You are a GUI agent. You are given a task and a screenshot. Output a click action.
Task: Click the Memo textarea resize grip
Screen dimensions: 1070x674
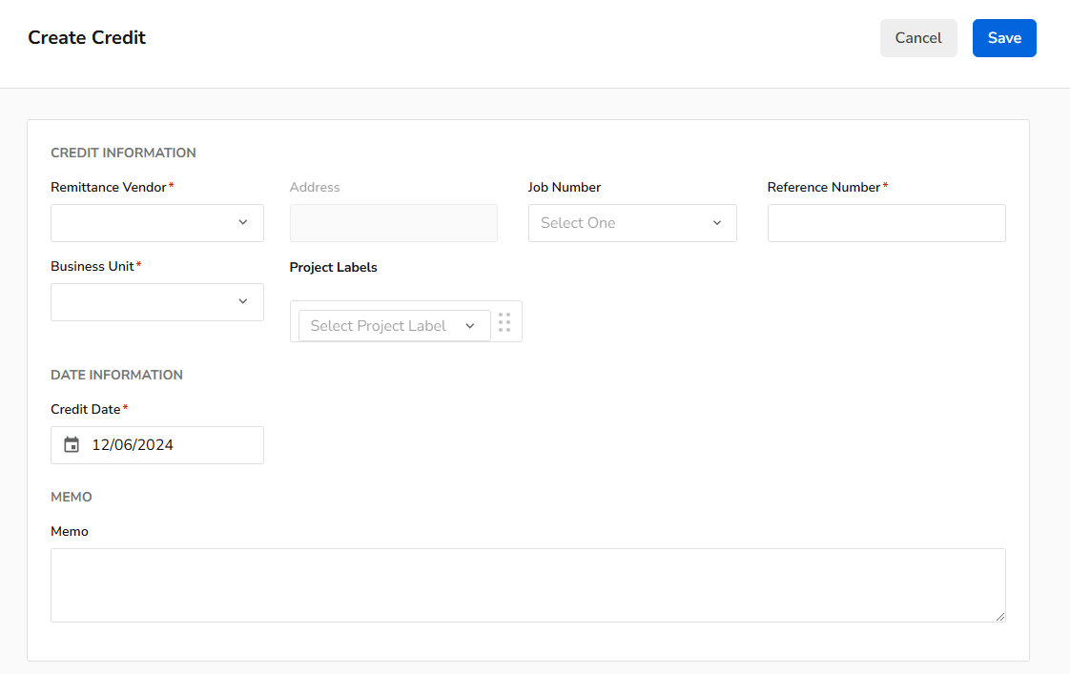(999, 616)
